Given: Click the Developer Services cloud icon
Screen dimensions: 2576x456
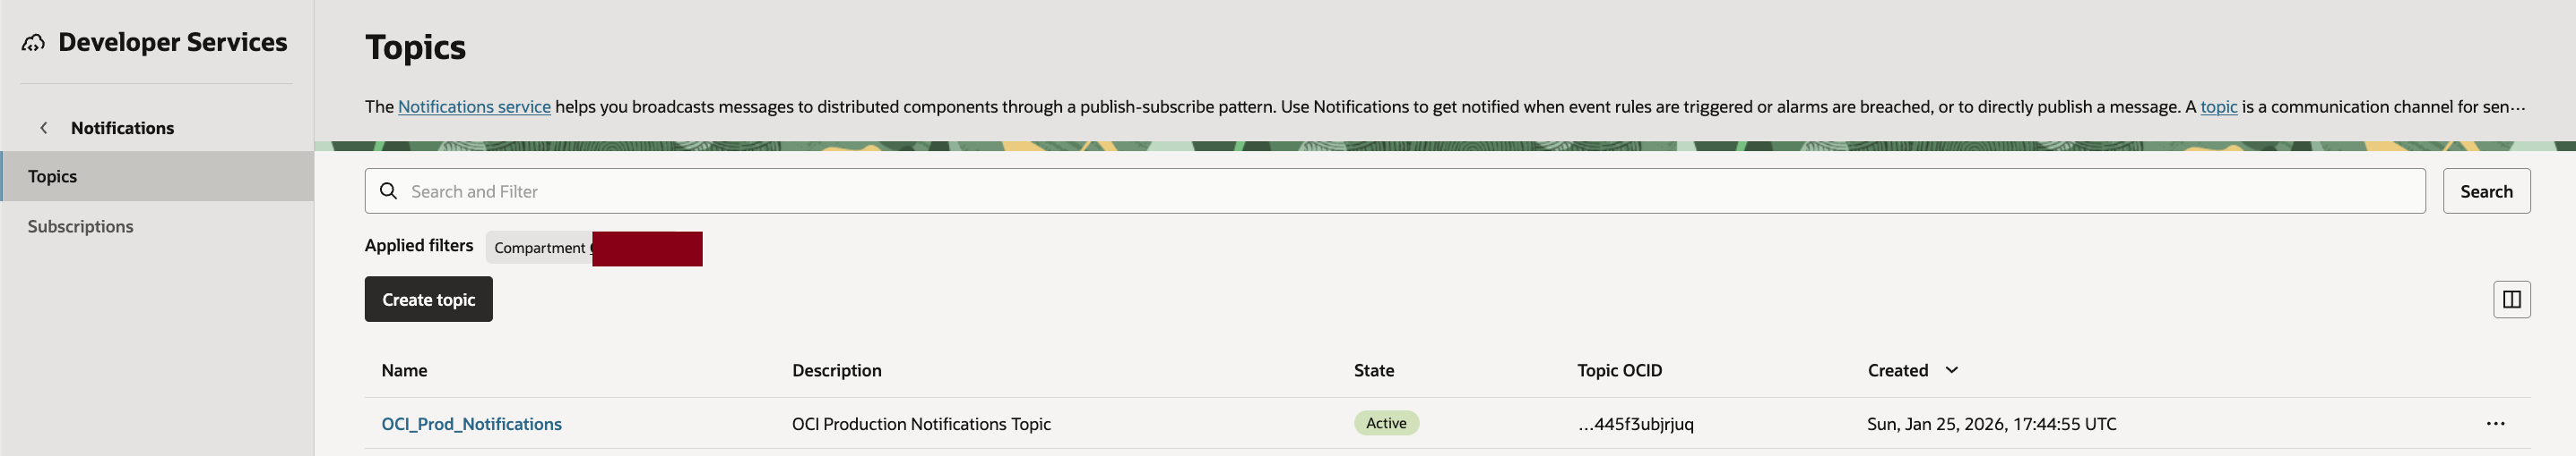Looking at the screenshot, I should 33,43.
